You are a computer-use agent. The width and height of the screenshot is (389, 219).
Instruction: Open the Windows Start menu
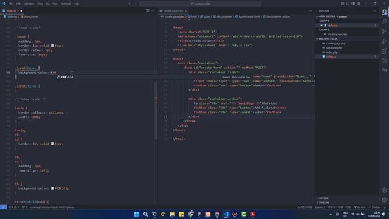point(136,214)
